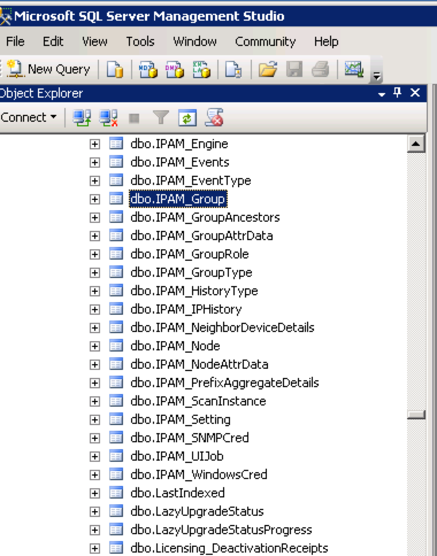The width and height of the screenshot is (437, 556).
Task: Open the File menu
Action: (16, 41)
